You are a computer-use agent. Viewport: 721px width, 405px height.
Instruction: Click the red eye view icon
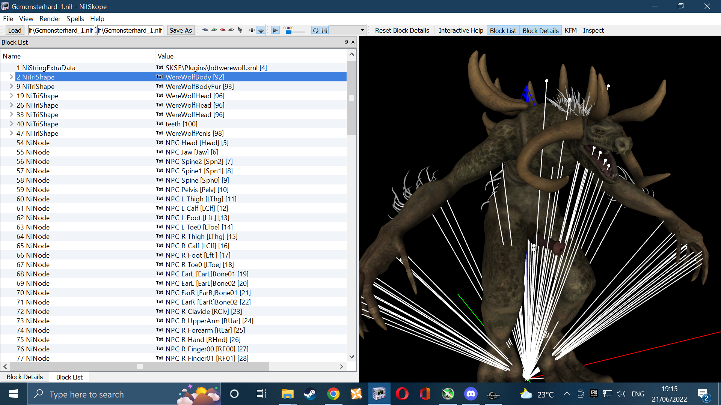(x=223, y=30)
